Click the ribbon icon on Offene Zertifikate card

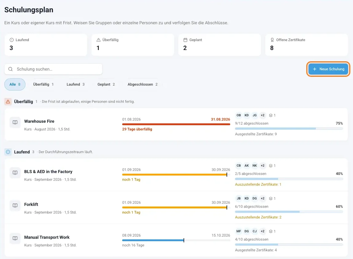[272, 40]
